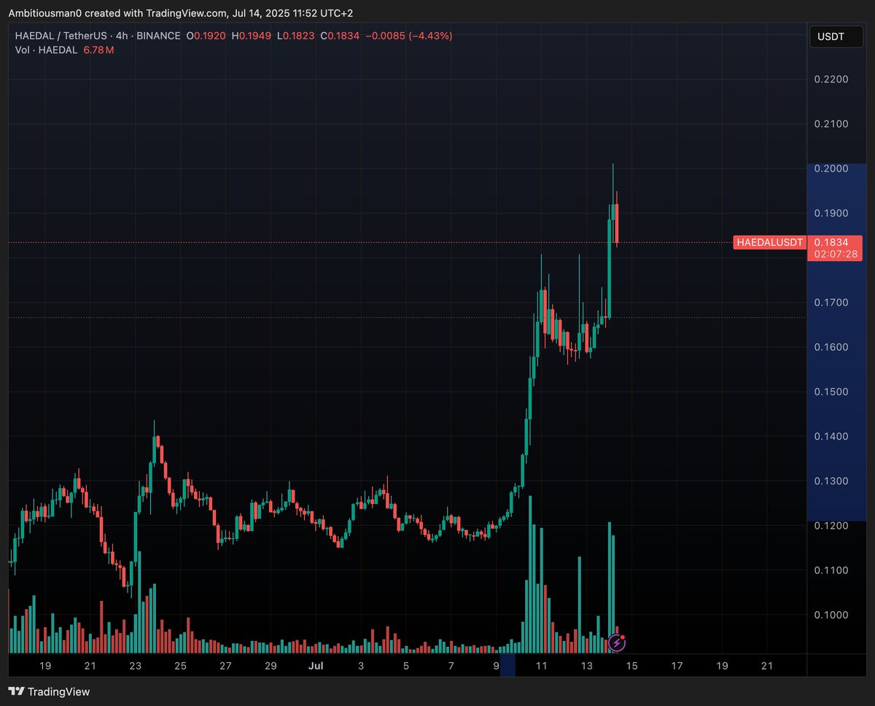Image resolution: width=875 pixels, height=706 pixels.
Task: Click date 29 on the time axis
Action: coord(271,666)
